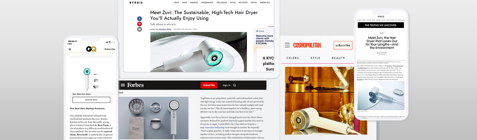Click the Cosmopolitan logo
Screen dimensions: 477x140
[x=307, y=45]
